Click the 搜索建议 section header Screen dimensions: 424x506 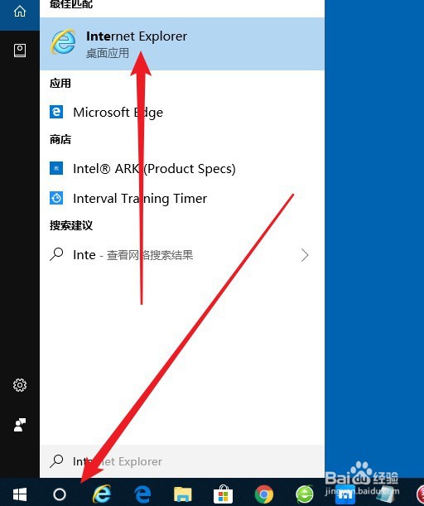[71, 225]
